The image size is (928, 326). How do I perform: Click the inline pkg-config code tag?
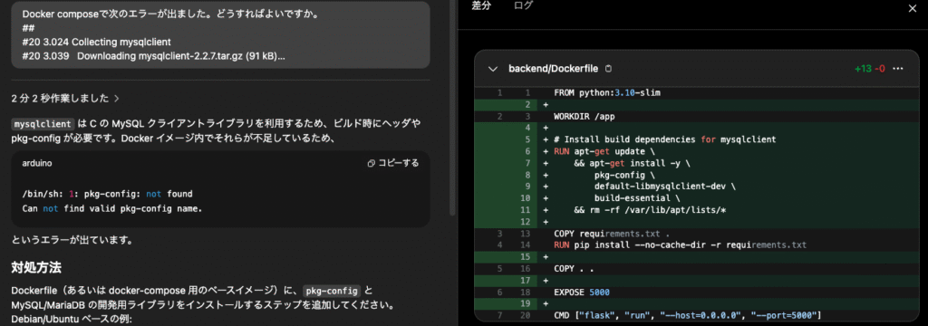point(332,291)
